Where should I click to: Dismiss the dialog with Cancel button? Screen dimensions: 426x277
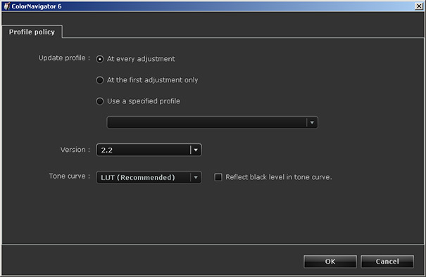(387, 262)
